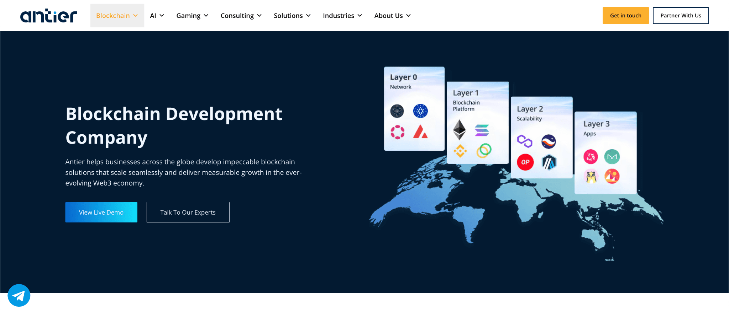
Task: Click the Avalanche icon in Layer 0
Action: pos(420,131)
